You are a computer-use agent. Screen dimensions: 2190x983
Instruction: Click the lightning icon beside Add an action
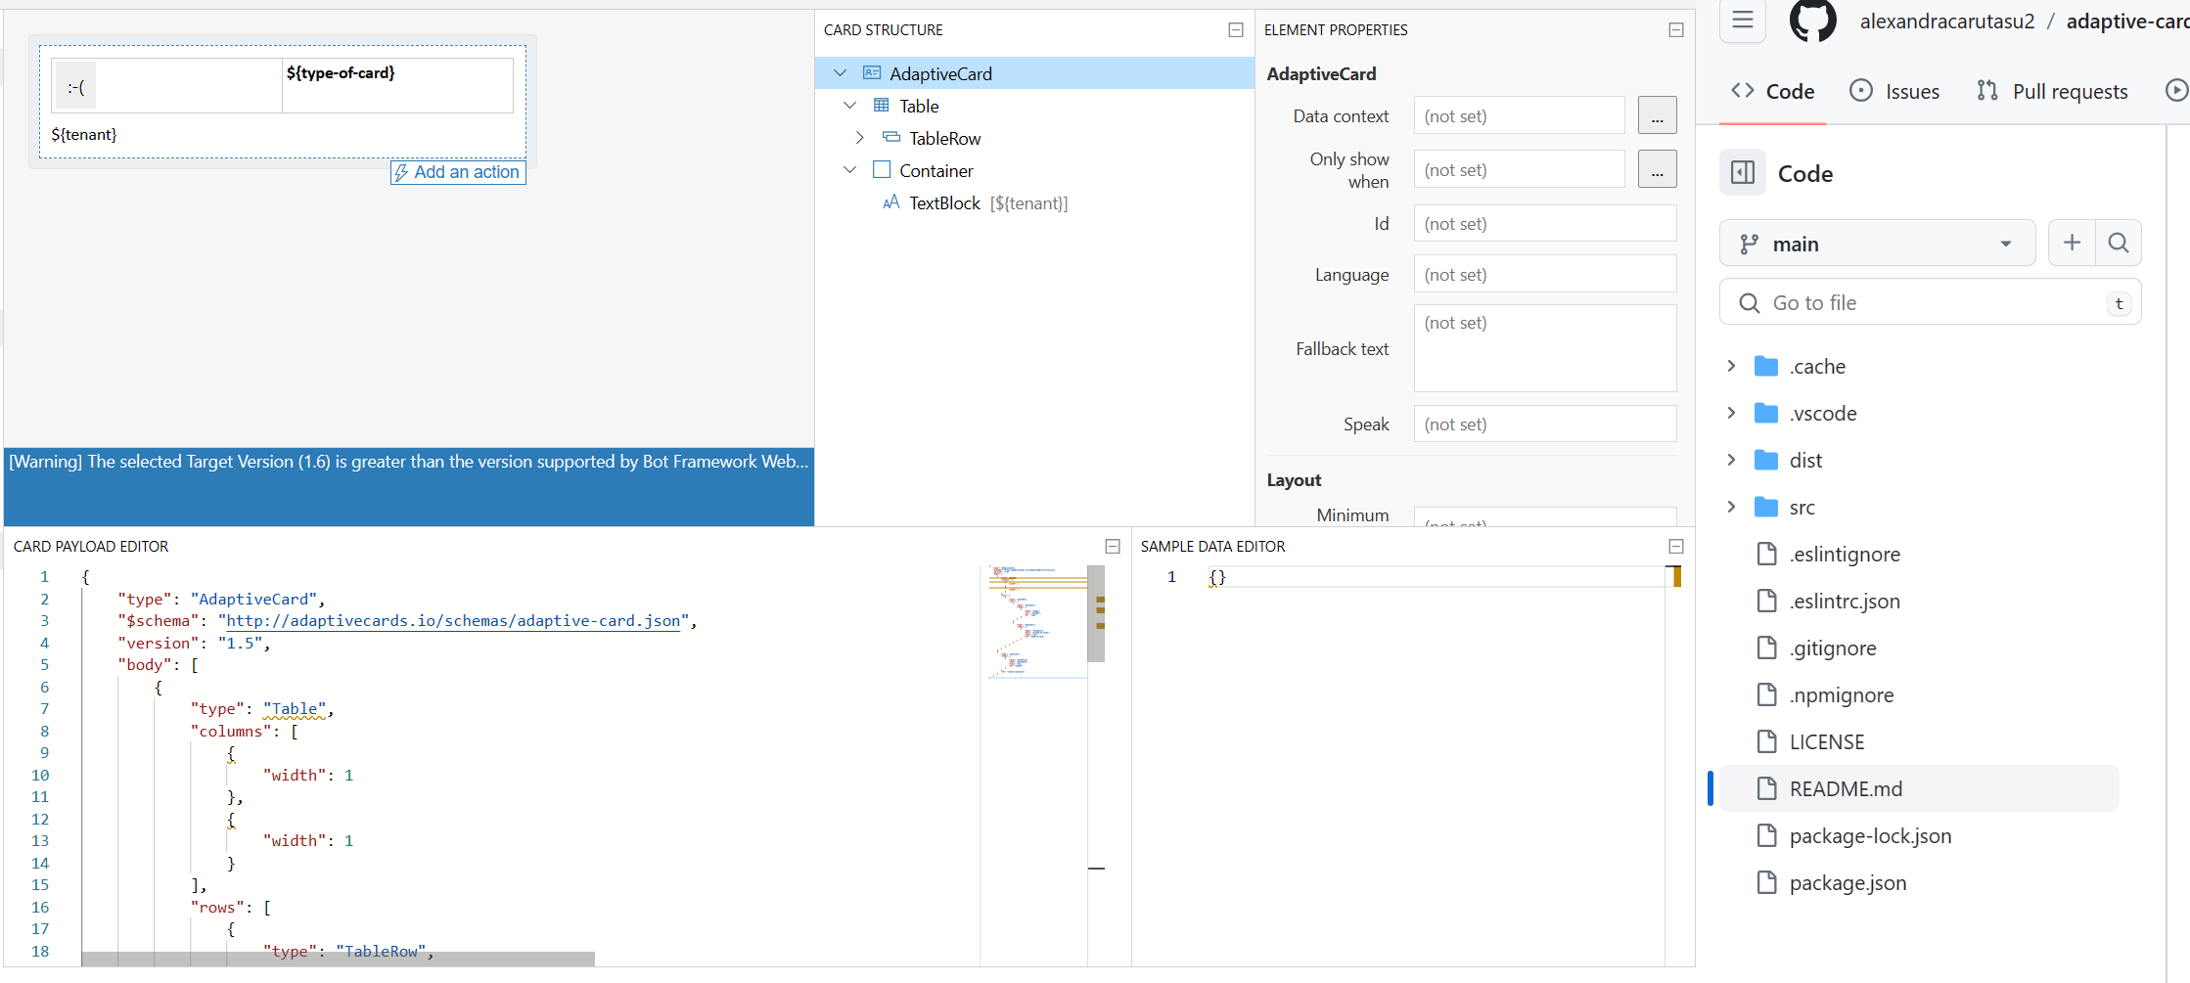[403, 172]
